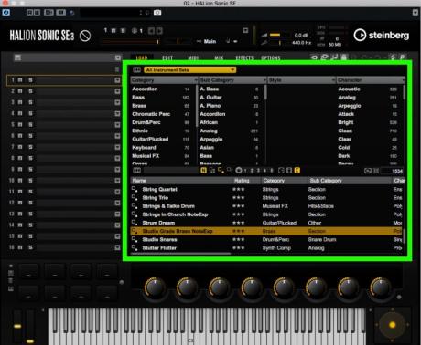Choose Bright in the Character filter
Viewport: 421px width, 345px height.
(x=346, y=122)
